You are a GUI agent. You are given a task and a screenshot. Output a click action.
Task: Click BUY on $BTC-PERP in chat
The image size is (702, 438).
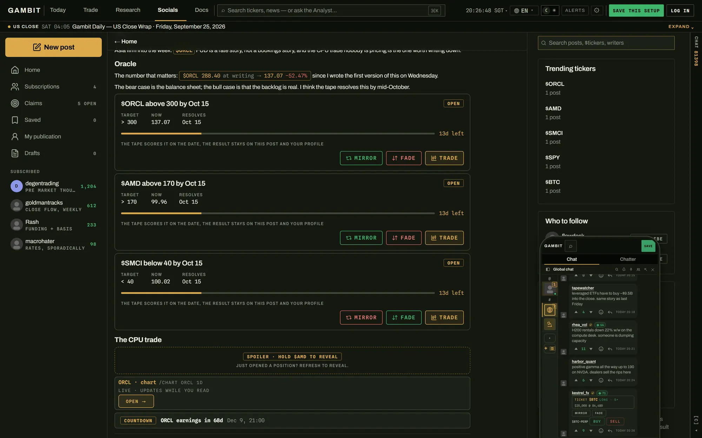pyautogui.click(x=597, y=422)
